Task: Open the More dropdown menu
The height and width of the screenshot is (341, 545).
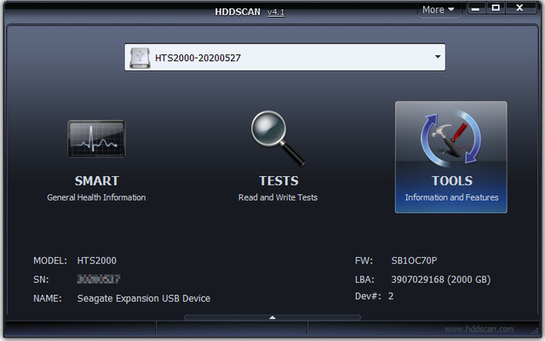Action: point(439,9)
